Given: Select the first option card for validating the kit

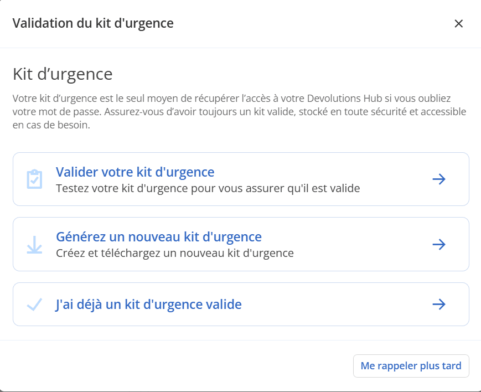Looking at the screenshot, I should coord(240,178).
